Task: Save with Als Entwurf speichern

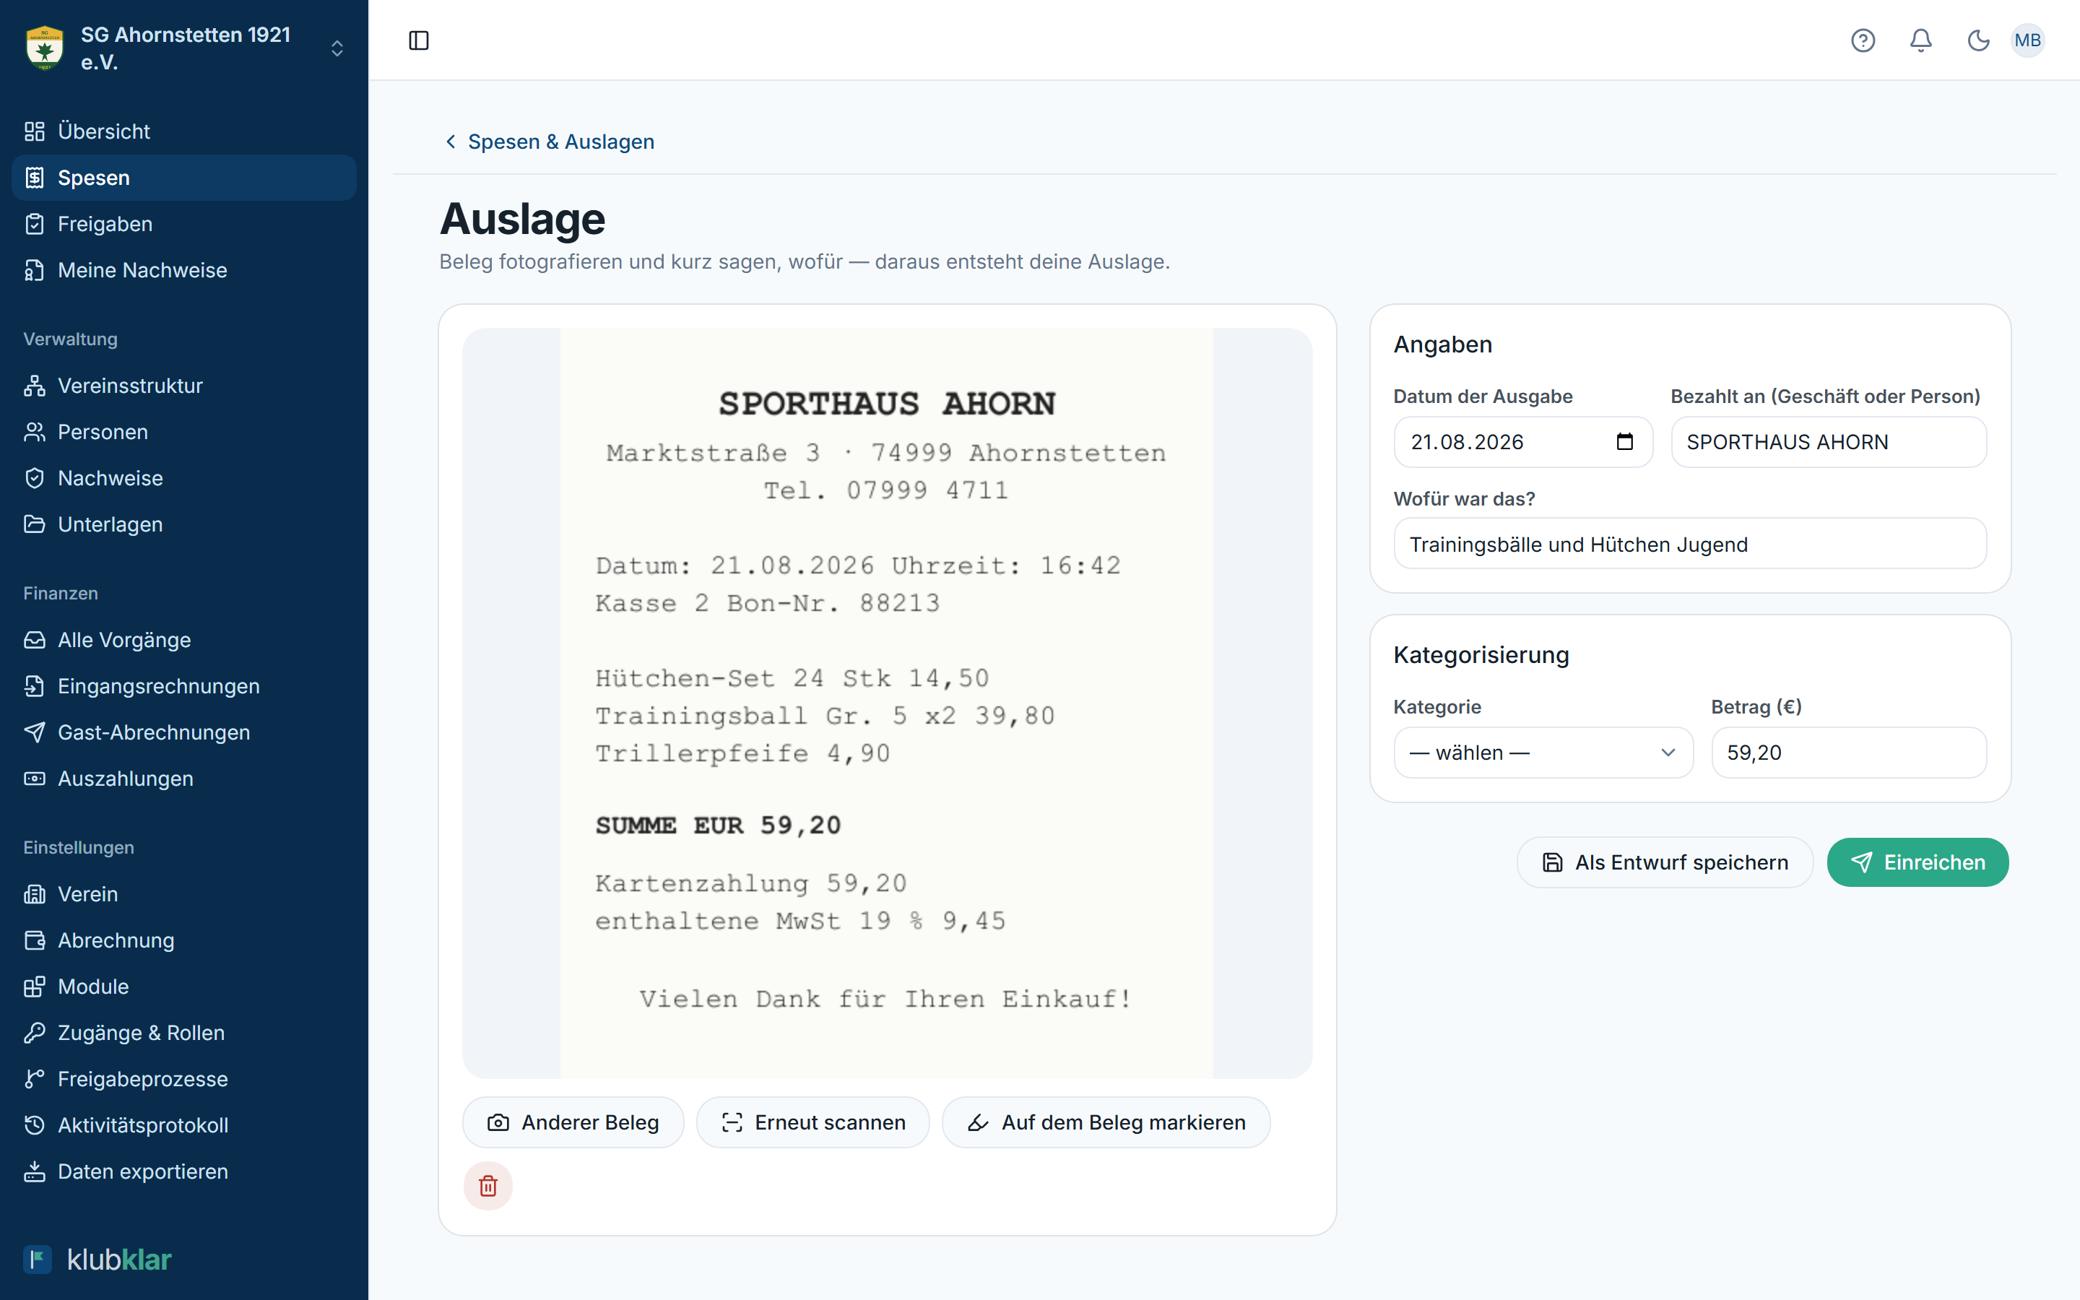Action: (x=1665, y=862)
